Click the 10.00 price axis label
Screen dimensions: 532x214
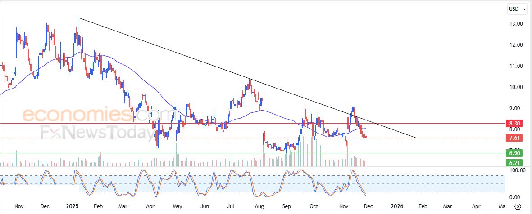pyautogui.click(x=516, y=87)
